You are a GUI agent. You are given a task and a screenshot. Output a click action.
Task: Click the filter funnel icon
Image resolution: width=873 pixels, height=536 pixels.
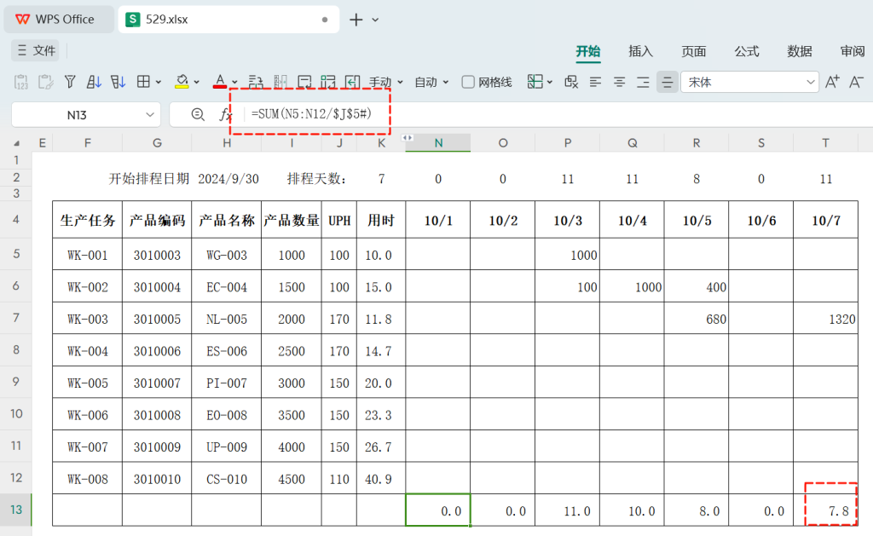(70, 83)
